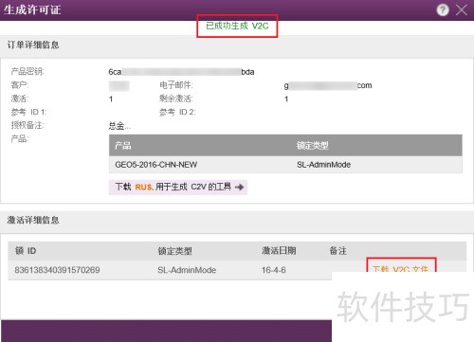This screenshot has height=342, width=474.
Task: Select SL-AdminMode in activation row
Action: 187,270
